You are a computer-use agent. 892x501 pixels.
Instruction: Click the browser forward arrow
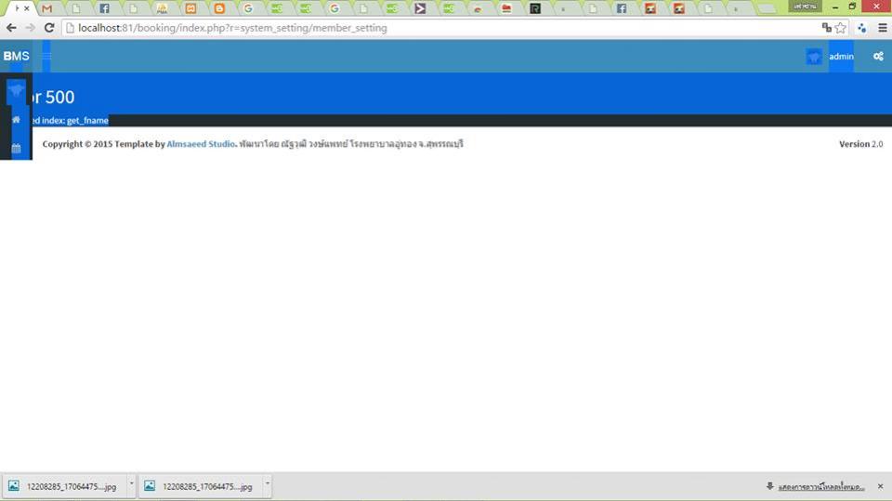pos(30,27)
